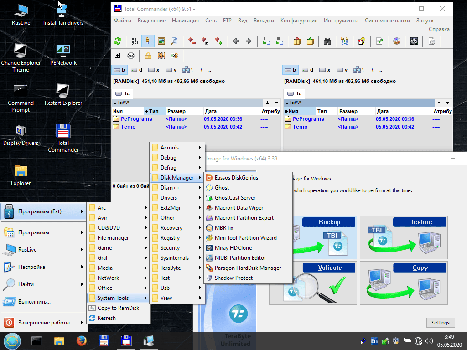
Task: Launch Eassos DiskGenius from Disk Manager submenu
Action: [248, 178]
